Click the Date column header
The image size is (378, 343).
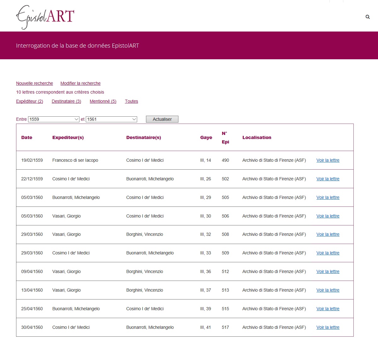(27, 138)
